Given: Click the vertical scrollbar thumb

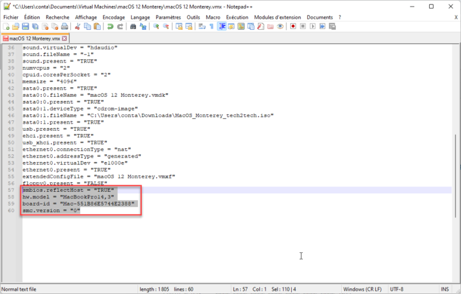Looking at the screenshot, I should 456,176.
